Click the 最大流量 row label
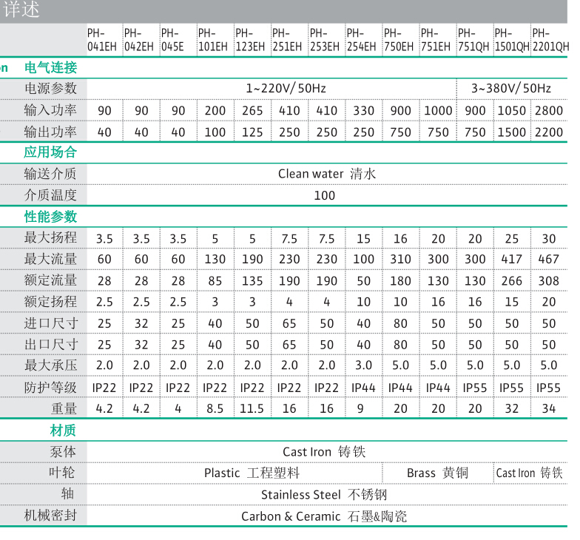580x540 pixels. pyautogui.click(x=50, y=259)
